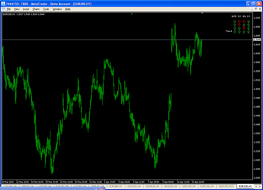
Task: Click the H1 timeframe column label
Action: (239, 16)
